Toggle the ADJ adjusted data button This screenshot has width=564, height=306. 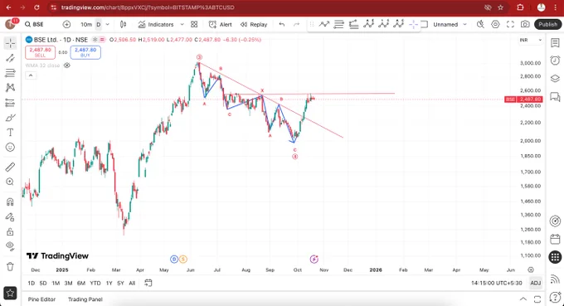coord(535,283)
